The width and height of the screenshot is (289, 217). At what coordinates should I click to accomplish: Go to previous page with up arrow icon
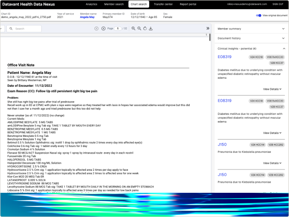(x=96, y=29)
